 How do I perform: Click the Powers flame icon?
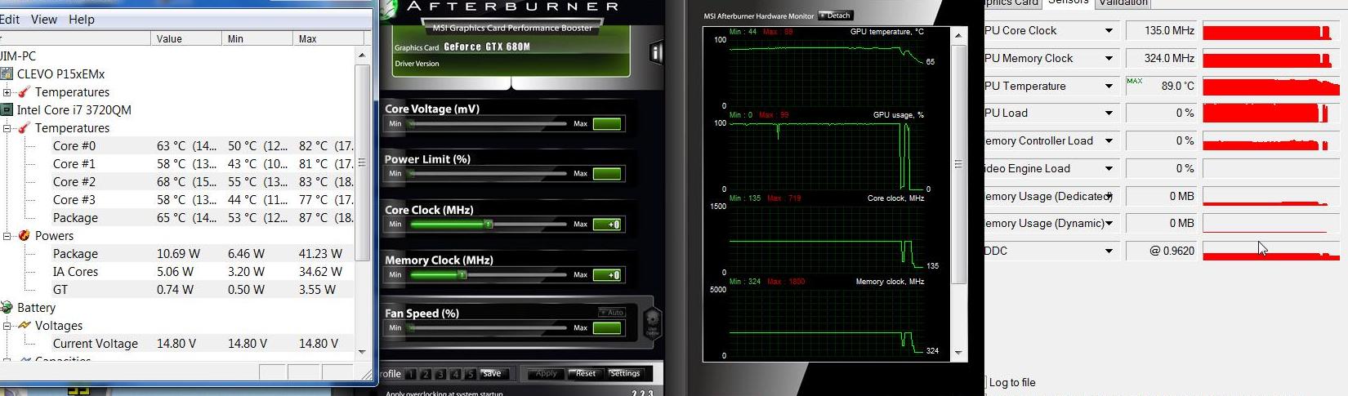25,236
